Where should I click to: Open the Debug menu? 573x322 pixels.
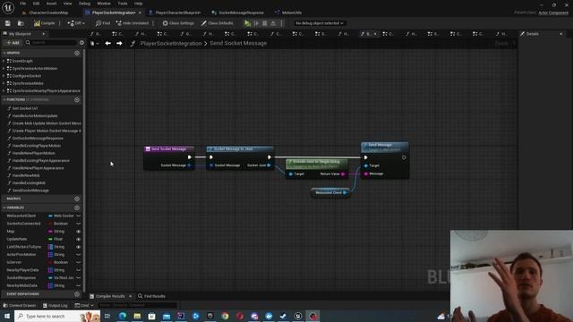click(x=84, y=4)
